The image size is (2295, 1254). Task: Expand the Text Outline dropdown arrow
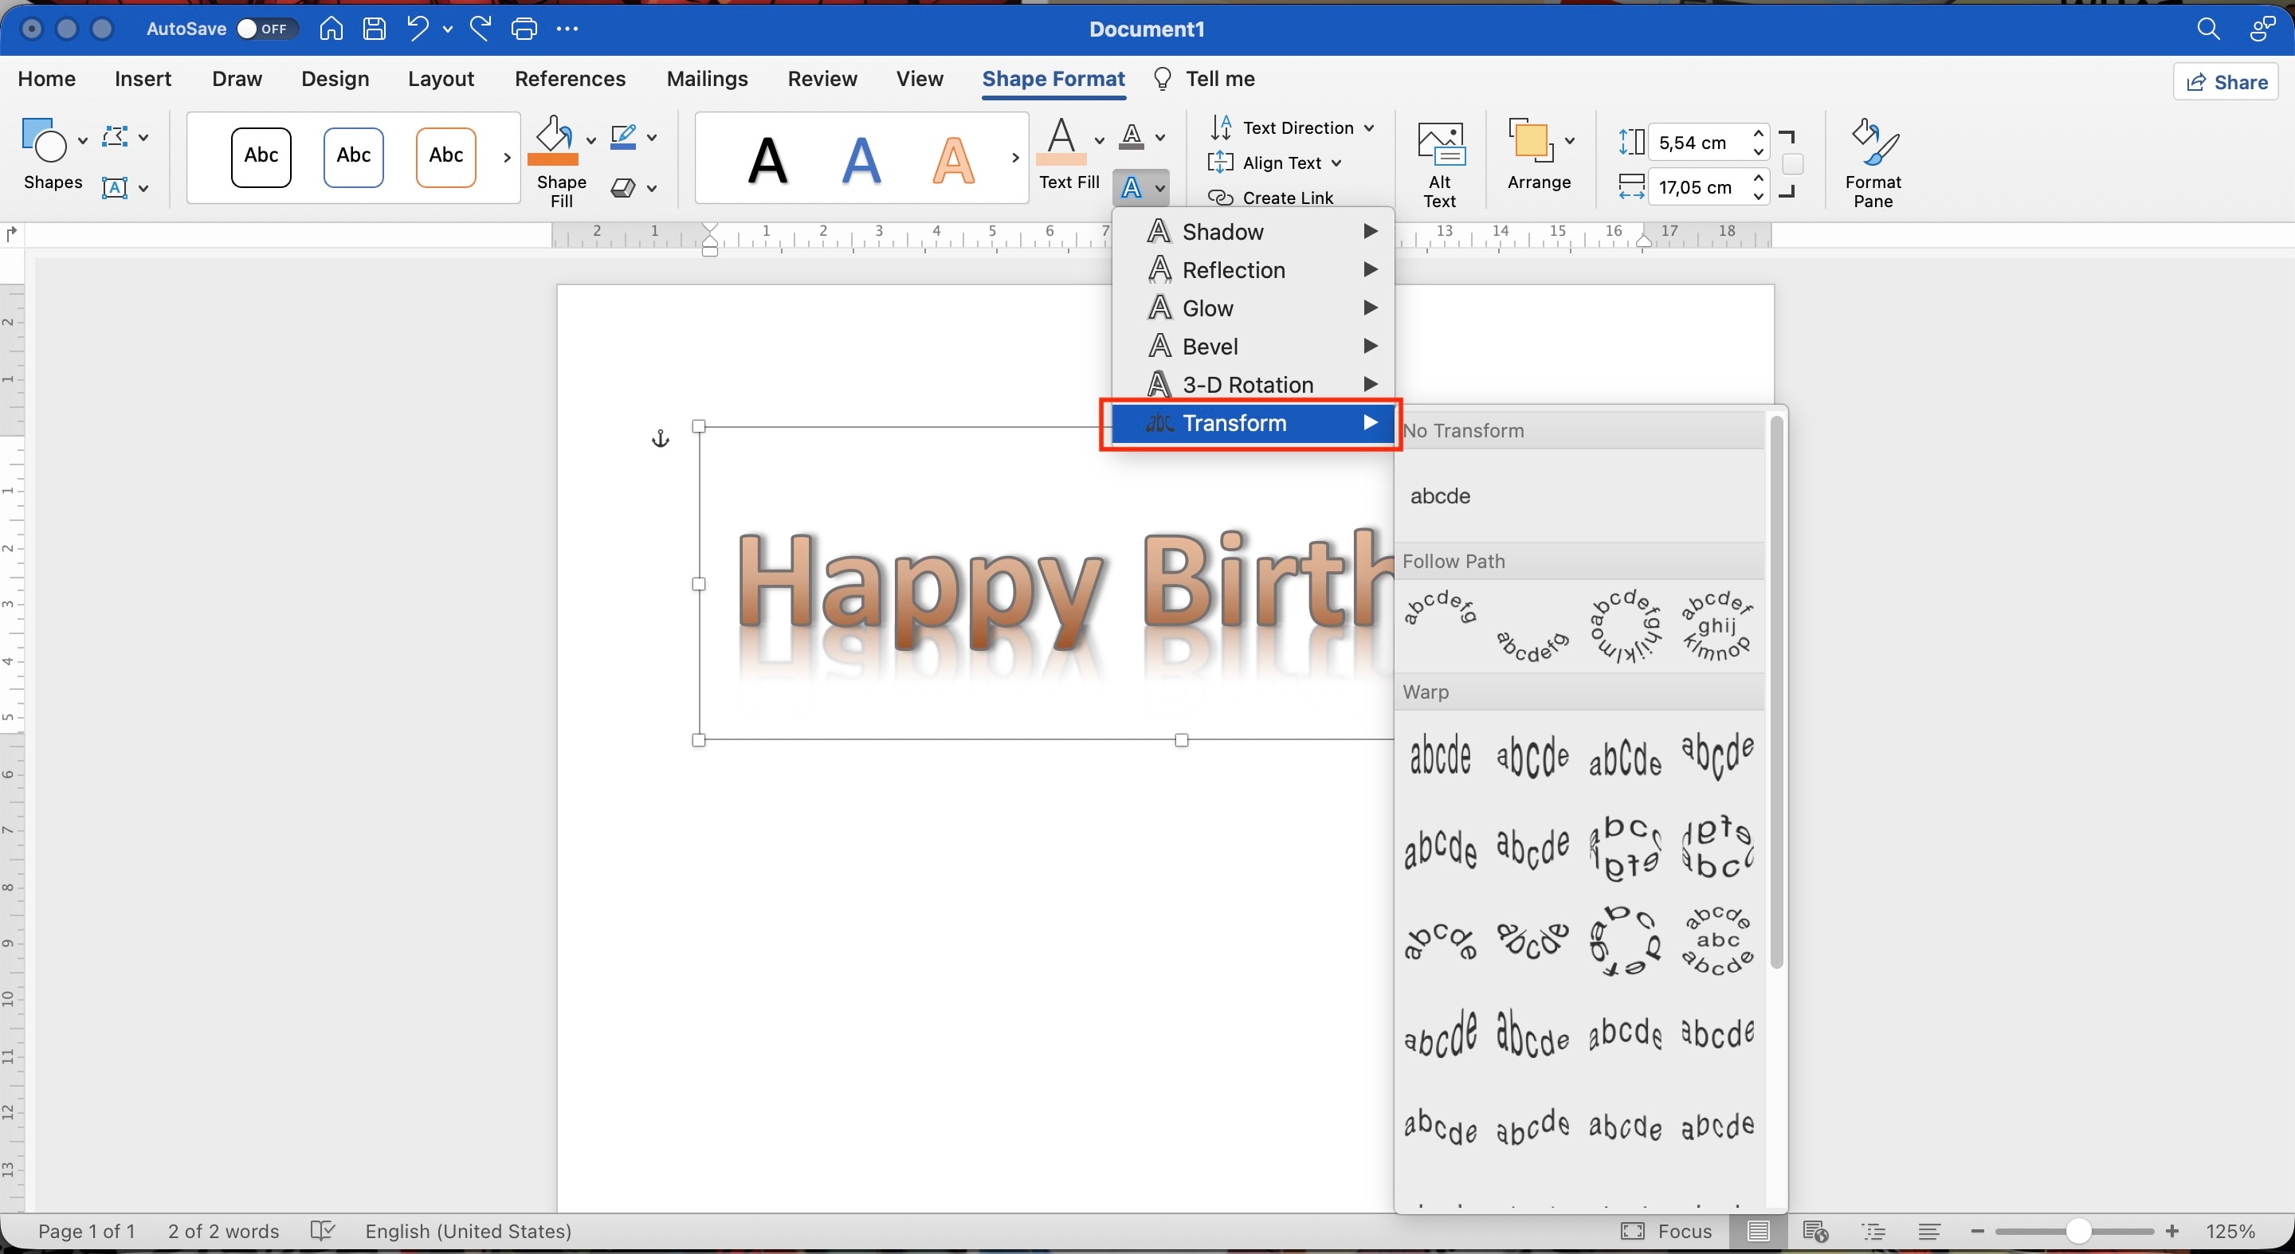point(1160,137)
